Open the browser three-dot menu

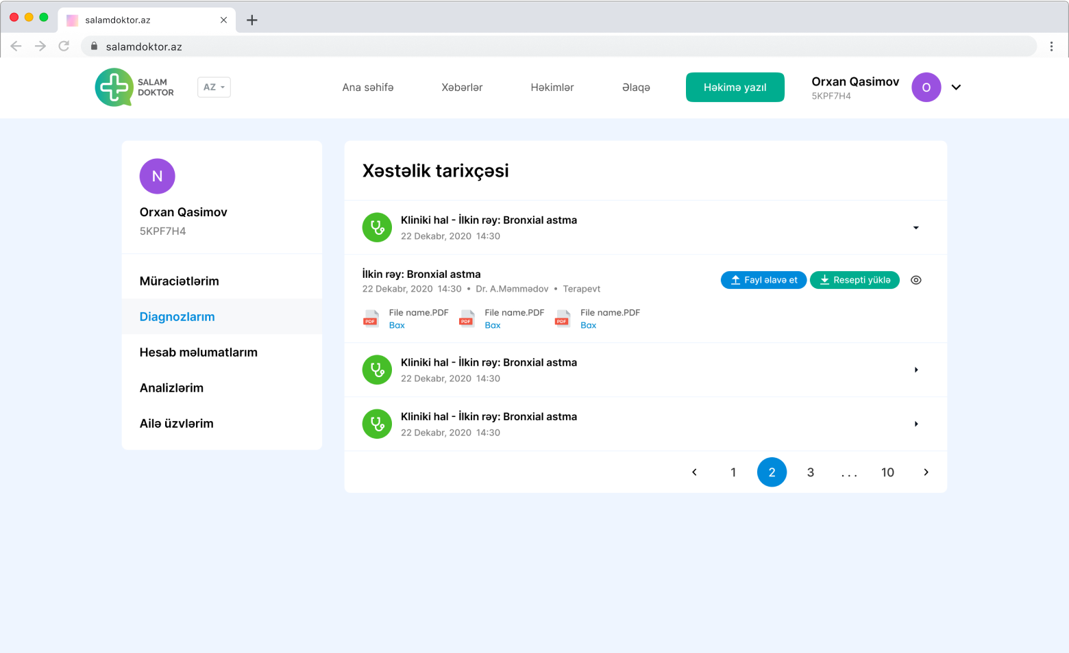(1051, 46)
